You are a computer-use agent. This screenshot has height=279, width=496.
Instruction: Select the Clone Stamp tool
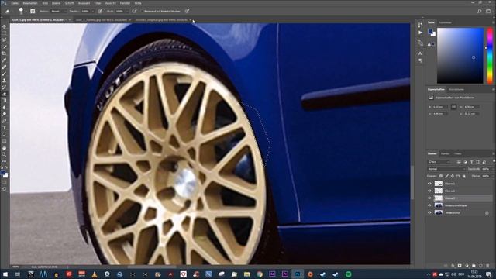[x=4, y=81]
